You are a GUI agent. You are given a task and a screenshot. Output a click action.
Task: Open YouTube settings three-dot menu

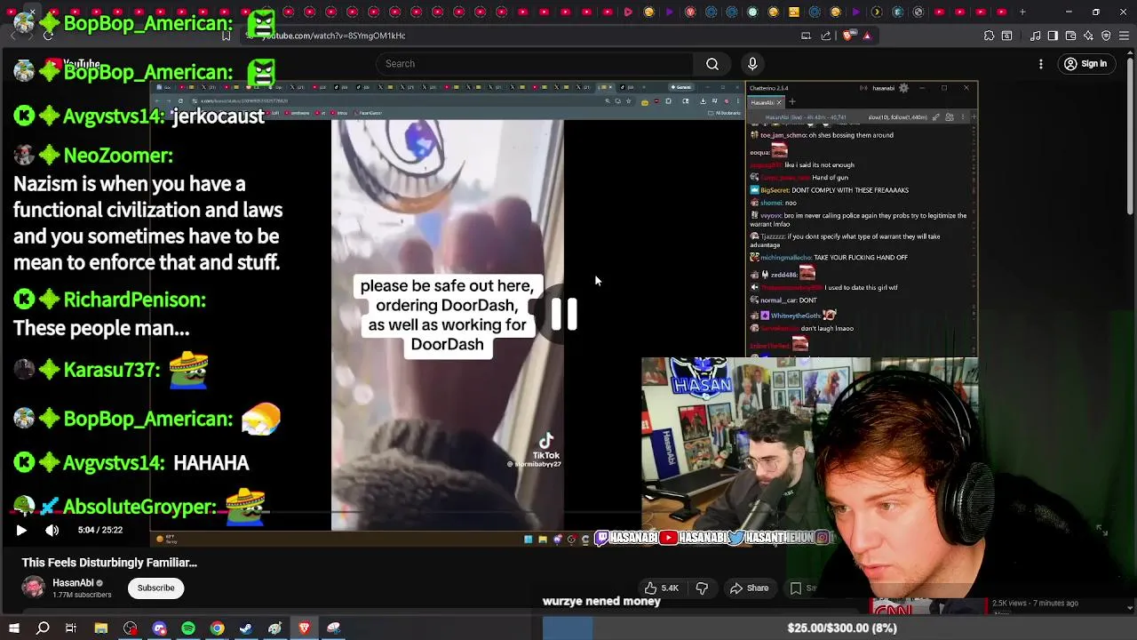click(x=1041, y=64)
